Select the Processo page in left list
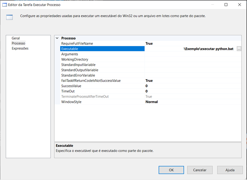The height and width of the screenshot is (180, 247). coord(18,43)
